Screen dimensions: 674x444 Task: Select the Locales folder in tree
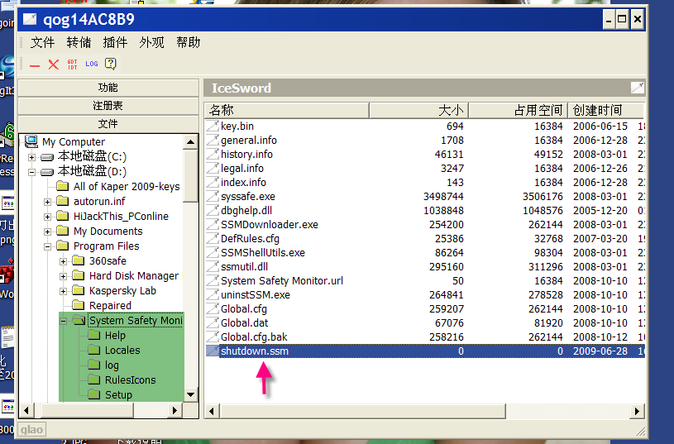click(x=122, y=351)
